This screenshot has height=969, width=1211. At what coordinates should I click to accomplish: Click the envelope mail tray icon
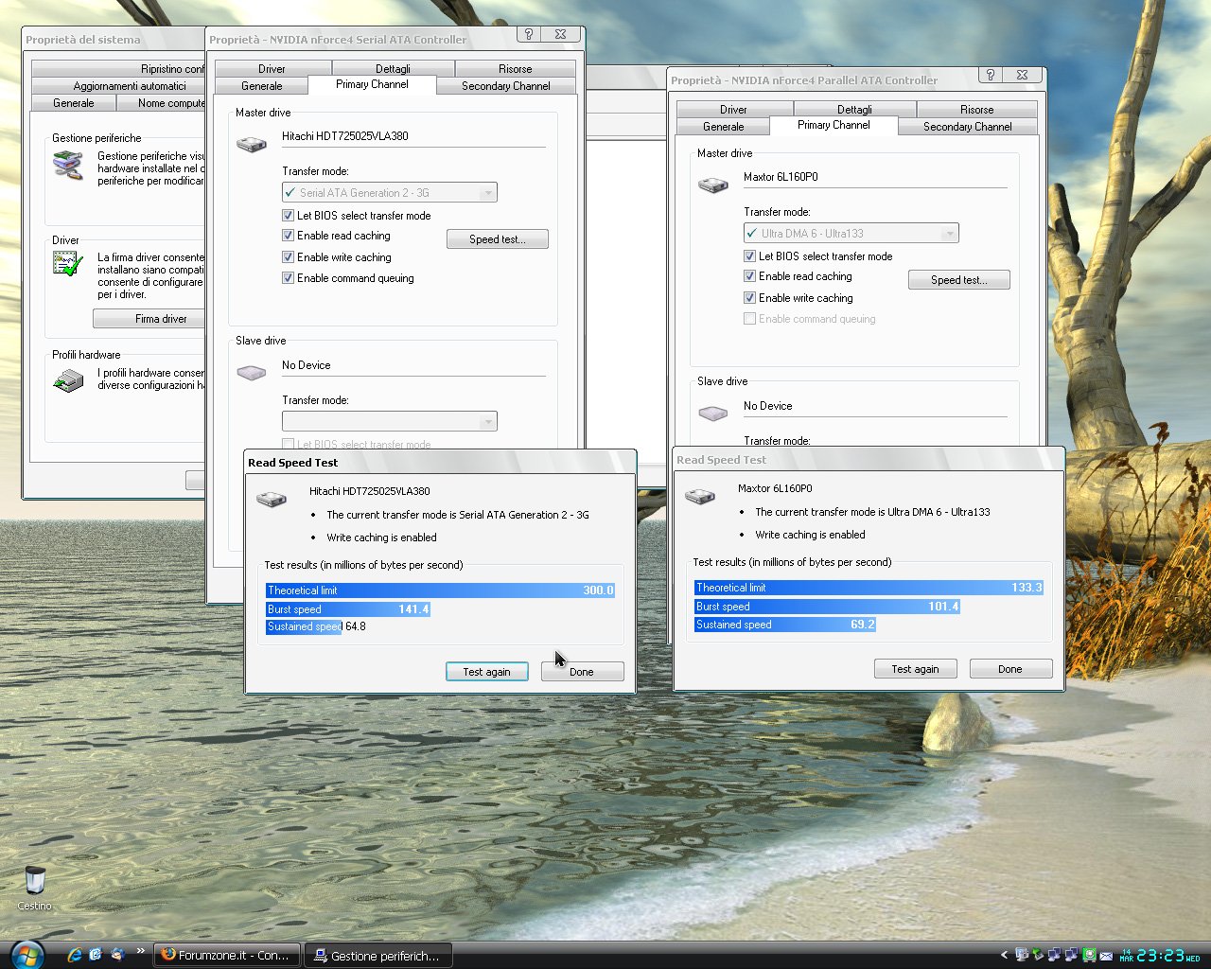pyautogui.click(x=1106, y=955)
